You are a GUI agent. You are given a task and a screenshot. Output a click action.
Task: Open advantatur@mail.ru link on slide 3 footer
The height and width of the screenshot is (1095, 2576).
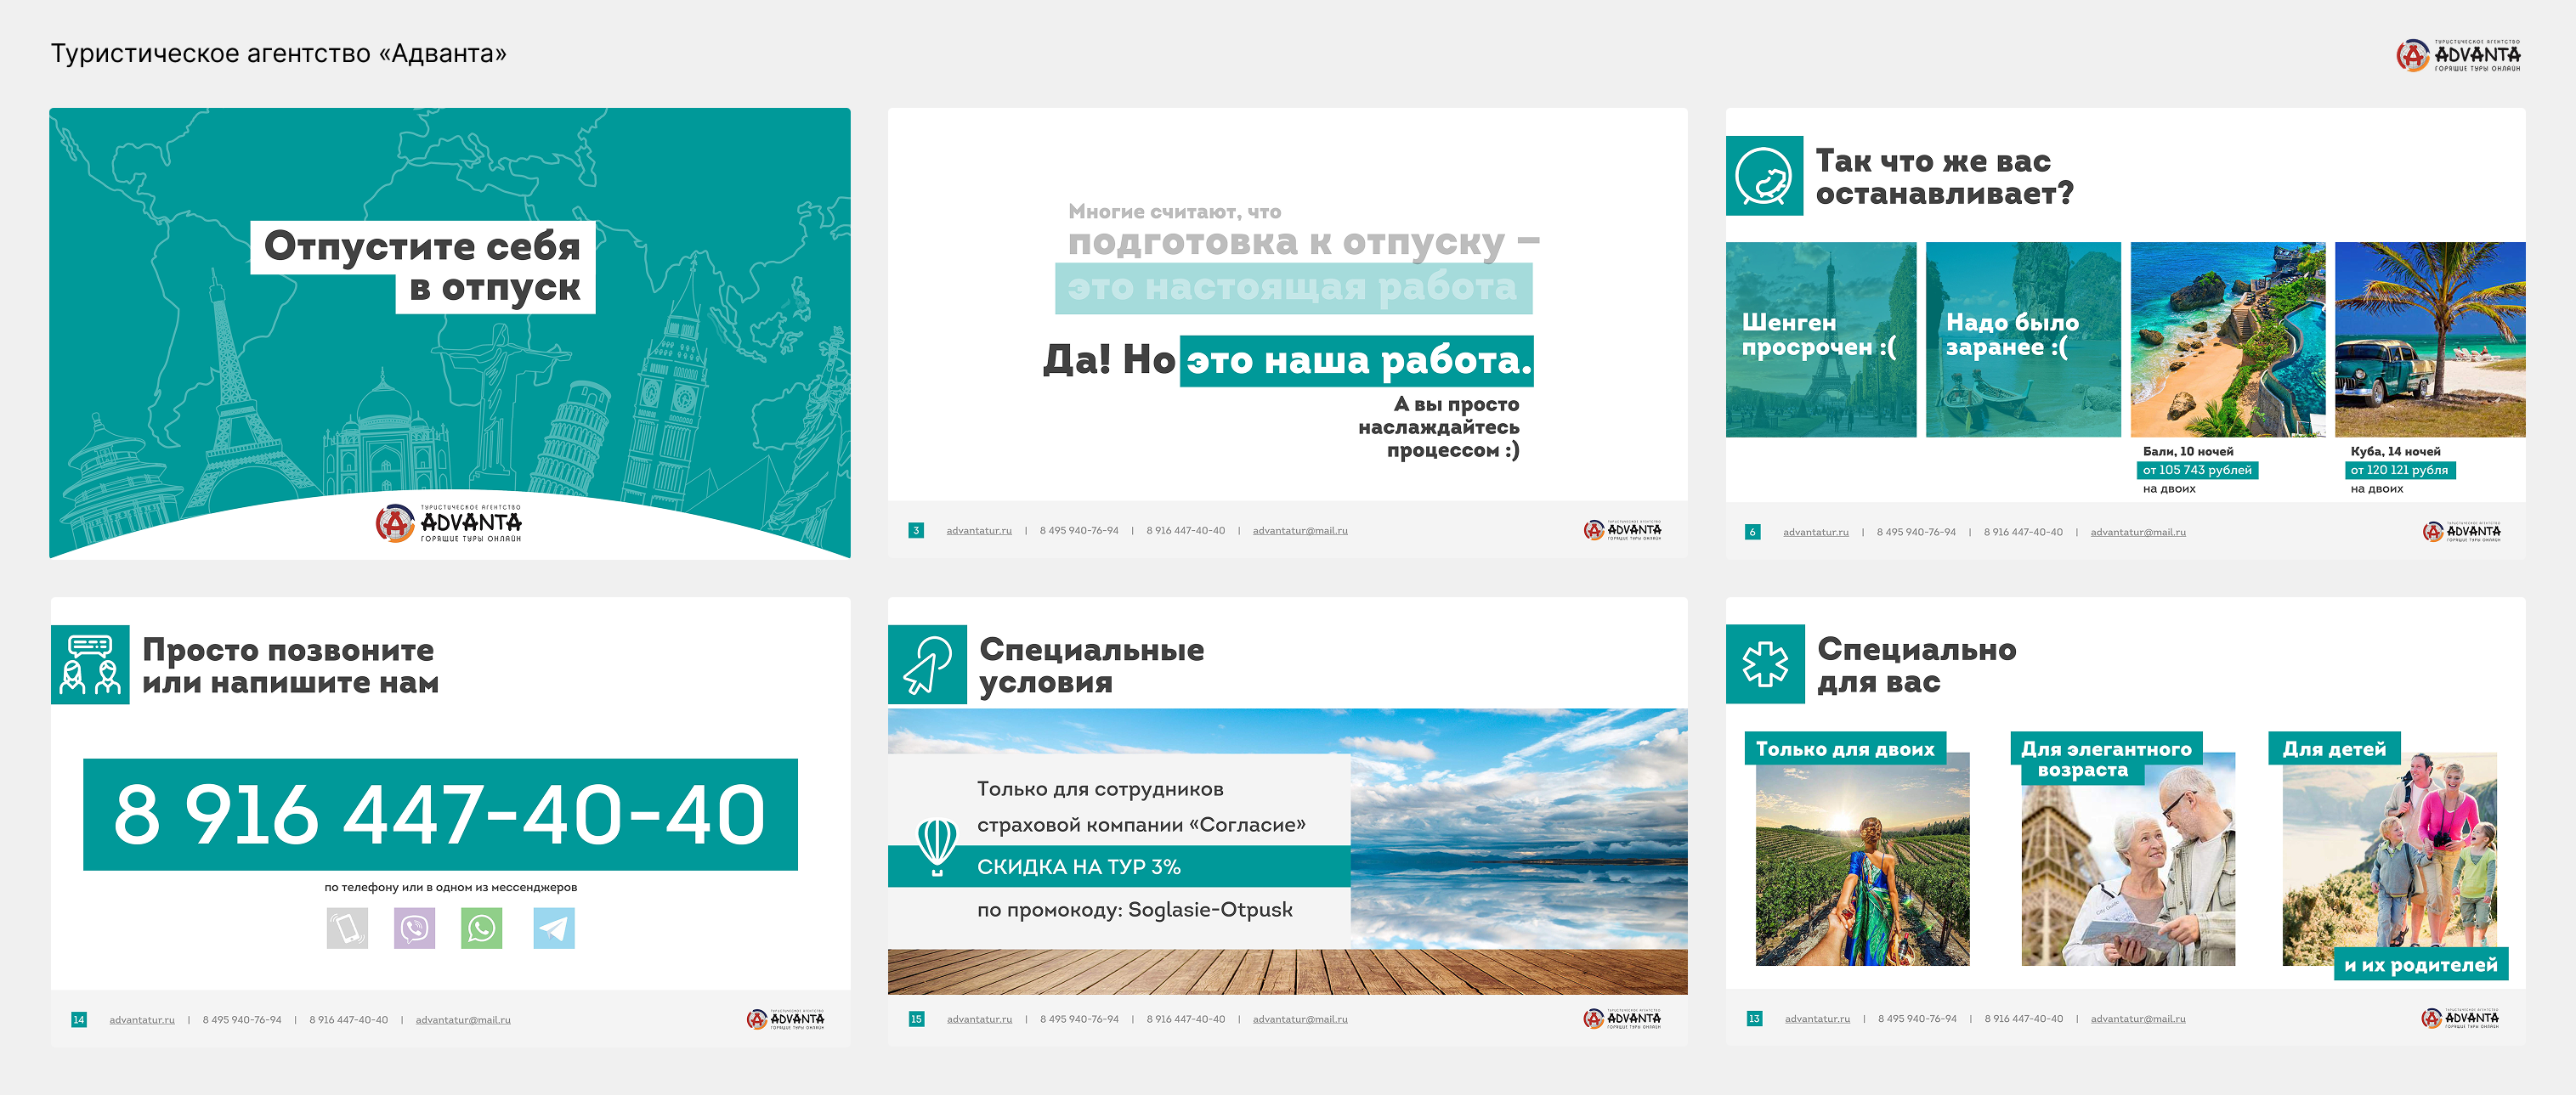(1300, 531)
